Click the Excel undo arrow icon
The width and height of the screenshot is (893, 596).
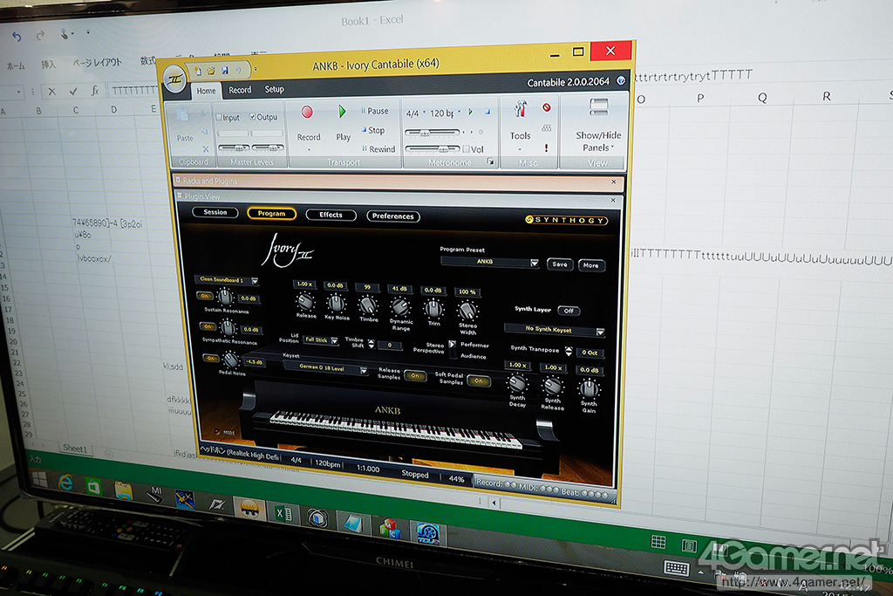pyautogui.click(x=17, y=37)
